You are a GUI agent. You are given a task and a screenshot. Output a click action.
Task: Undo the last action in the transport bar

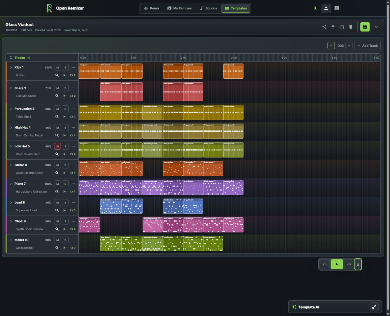pyautogui.click(x=325, y=264)
